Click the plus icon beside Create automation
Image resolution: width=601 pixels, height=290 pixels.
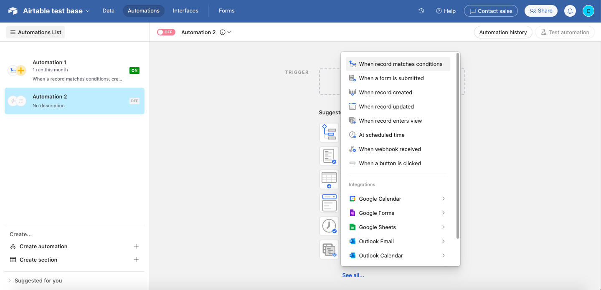136,246
